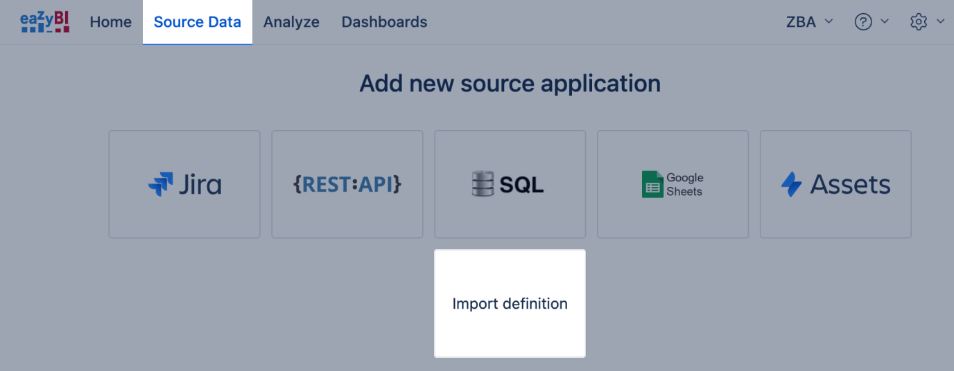Click the Import definition tile
The width and height of the screenshot is (954, 371).
click(510, 304)
